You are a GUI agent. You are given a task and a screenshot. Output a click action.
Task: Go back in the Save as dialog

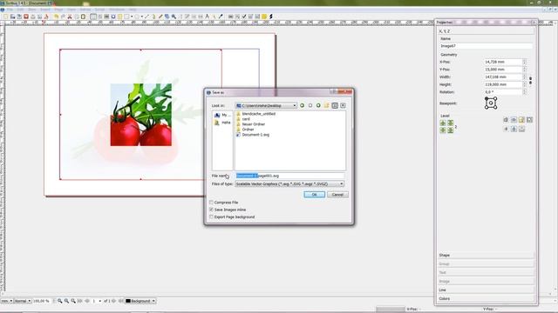pos(302,105)
